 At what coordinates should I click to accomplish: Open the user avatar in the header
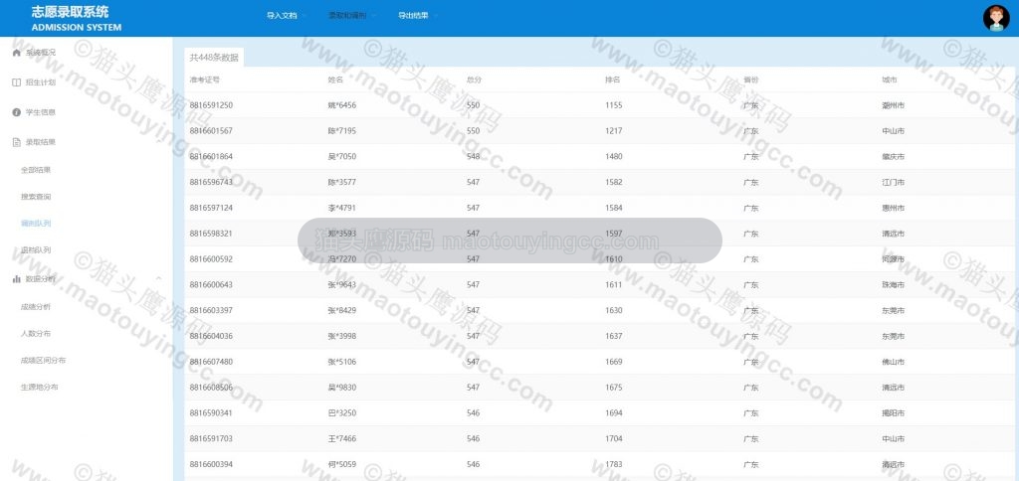coord(995,18)
